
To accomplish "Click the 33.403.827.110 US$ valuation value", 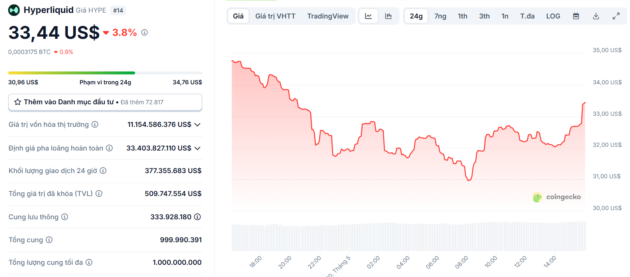I will [159, 148].
